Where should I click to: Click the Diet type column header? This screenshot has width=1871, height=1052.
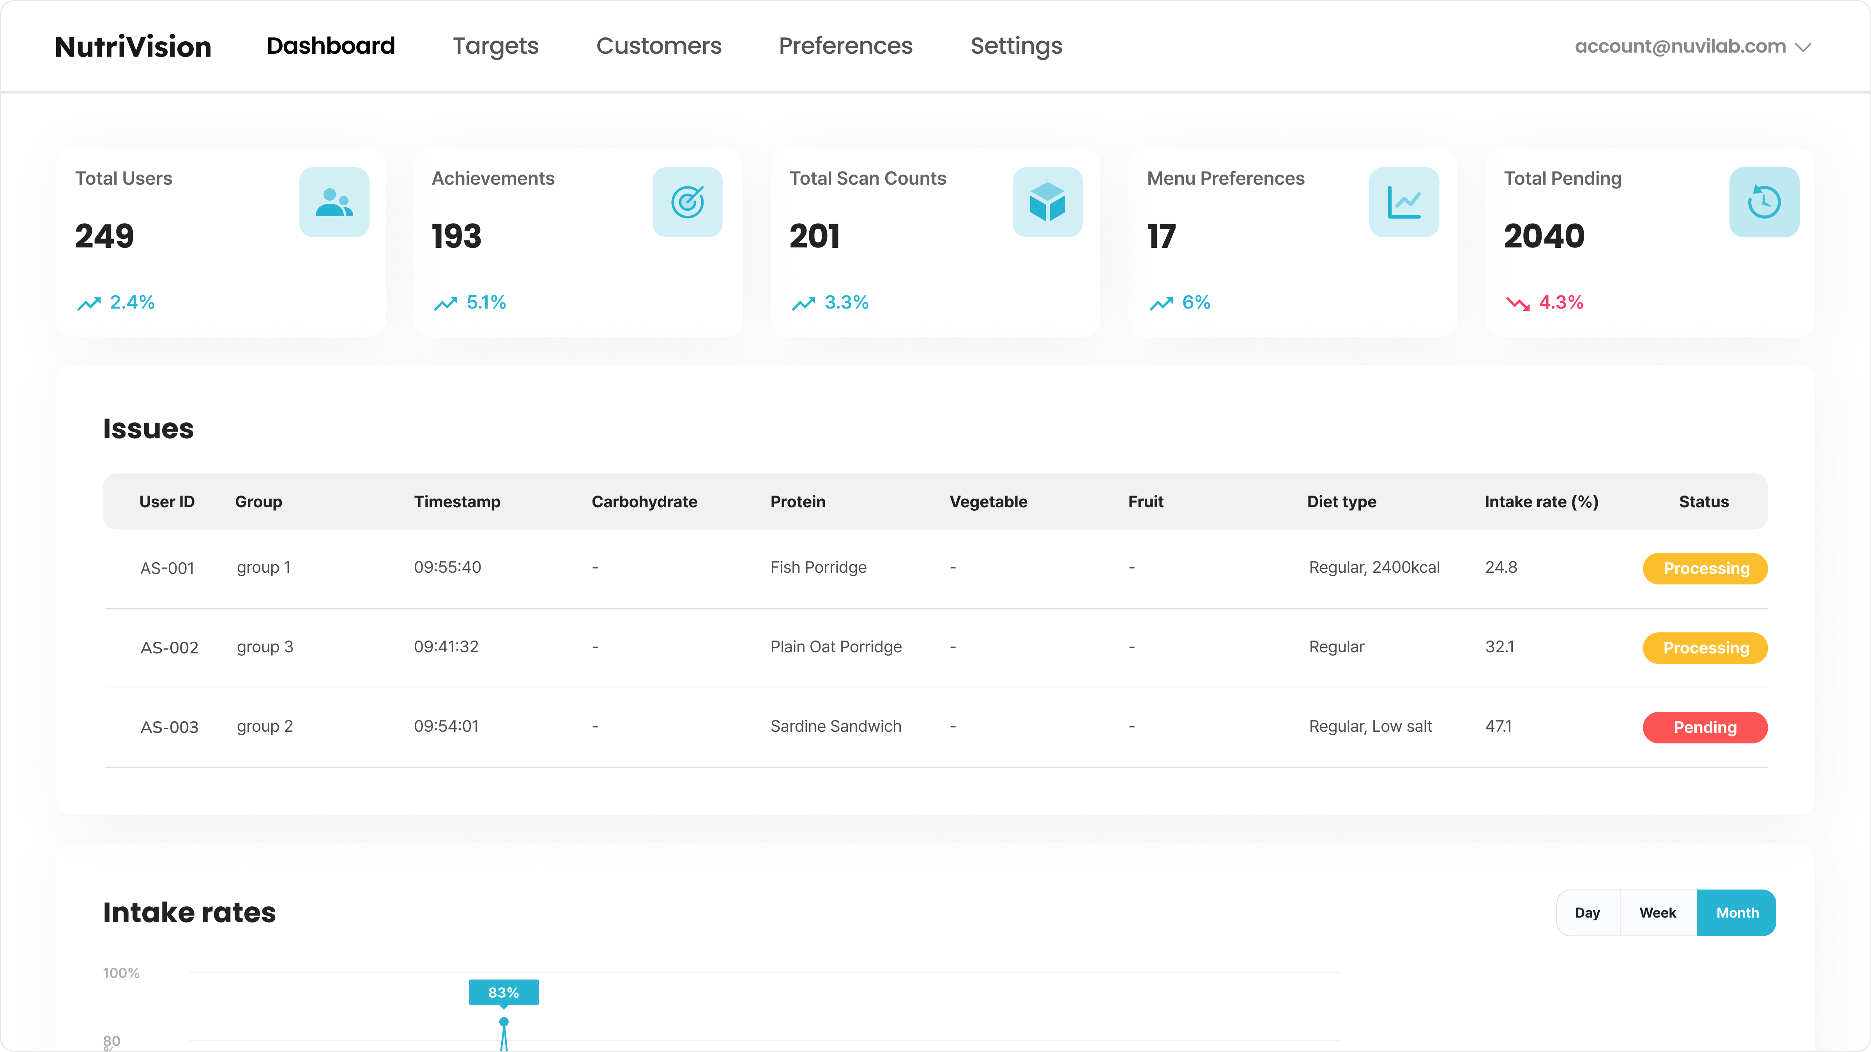1342,502
